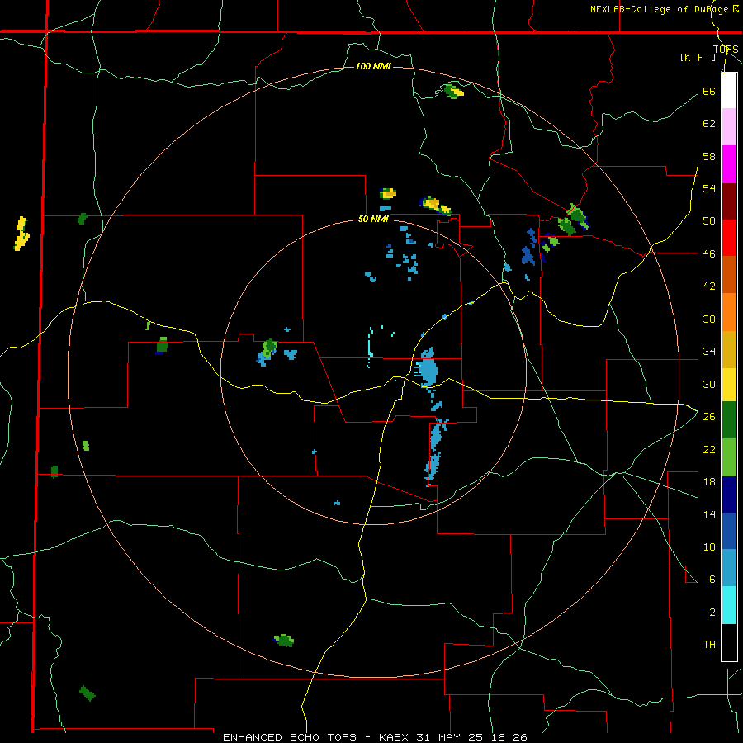Click the bright red swatch at 46-50
743x743 pixels.
729,239
